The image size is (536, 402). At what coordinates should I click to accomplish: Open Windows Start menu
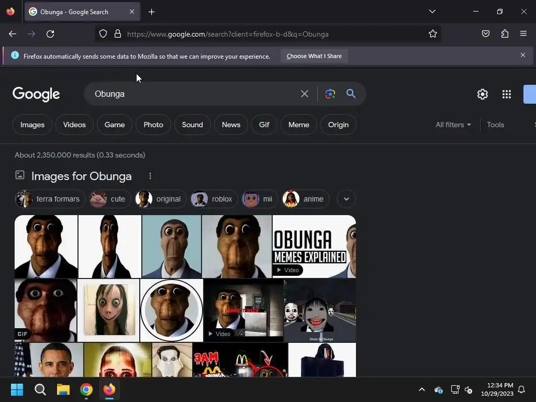pos(17,389)
